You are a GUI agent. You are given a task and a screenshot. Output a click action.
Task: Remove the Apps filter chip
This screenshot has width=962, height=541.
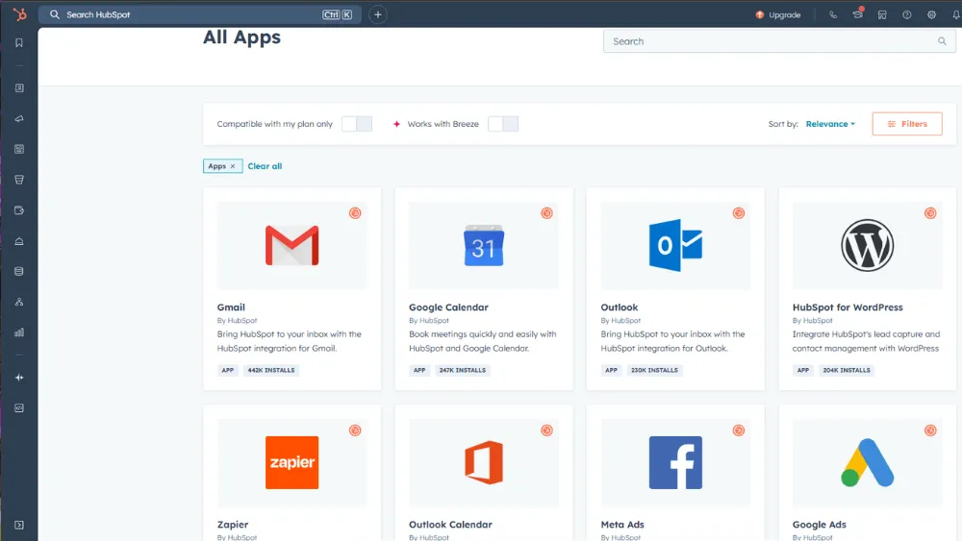233,166
